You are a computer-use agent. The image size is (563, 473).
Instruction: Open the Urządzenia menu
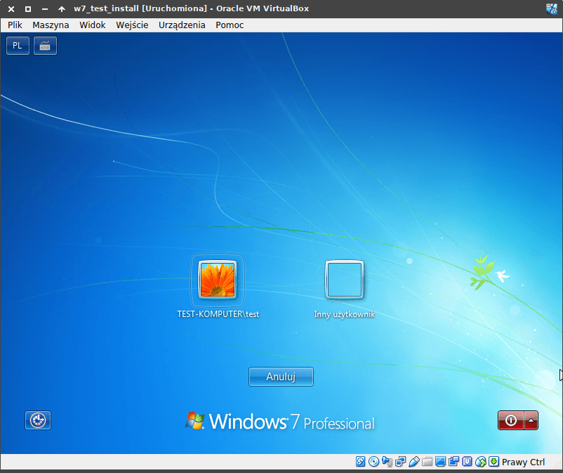point(182,25)
